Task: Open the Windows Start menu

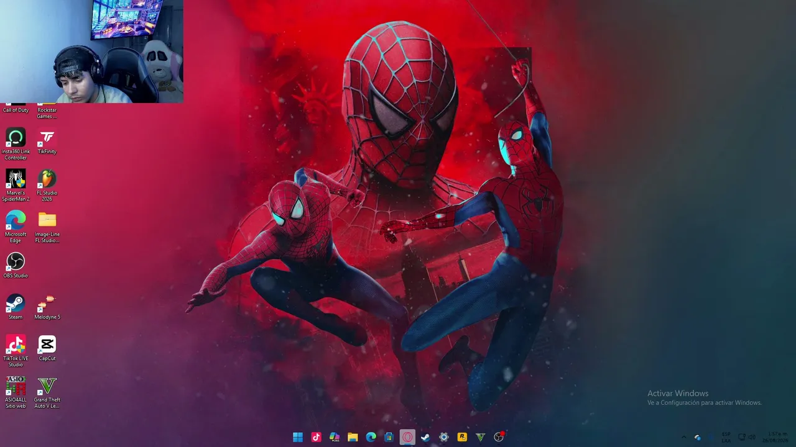Action: [x=298, y=437]
